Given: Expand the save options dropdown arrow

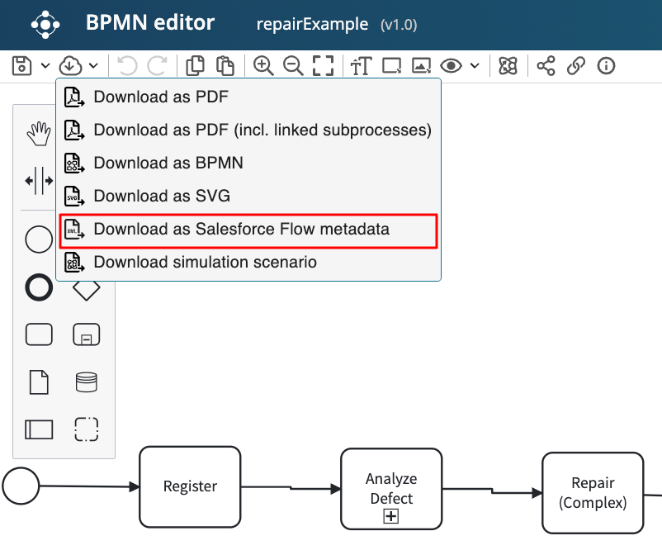Looking at the screenshot, I should (45, 66).
